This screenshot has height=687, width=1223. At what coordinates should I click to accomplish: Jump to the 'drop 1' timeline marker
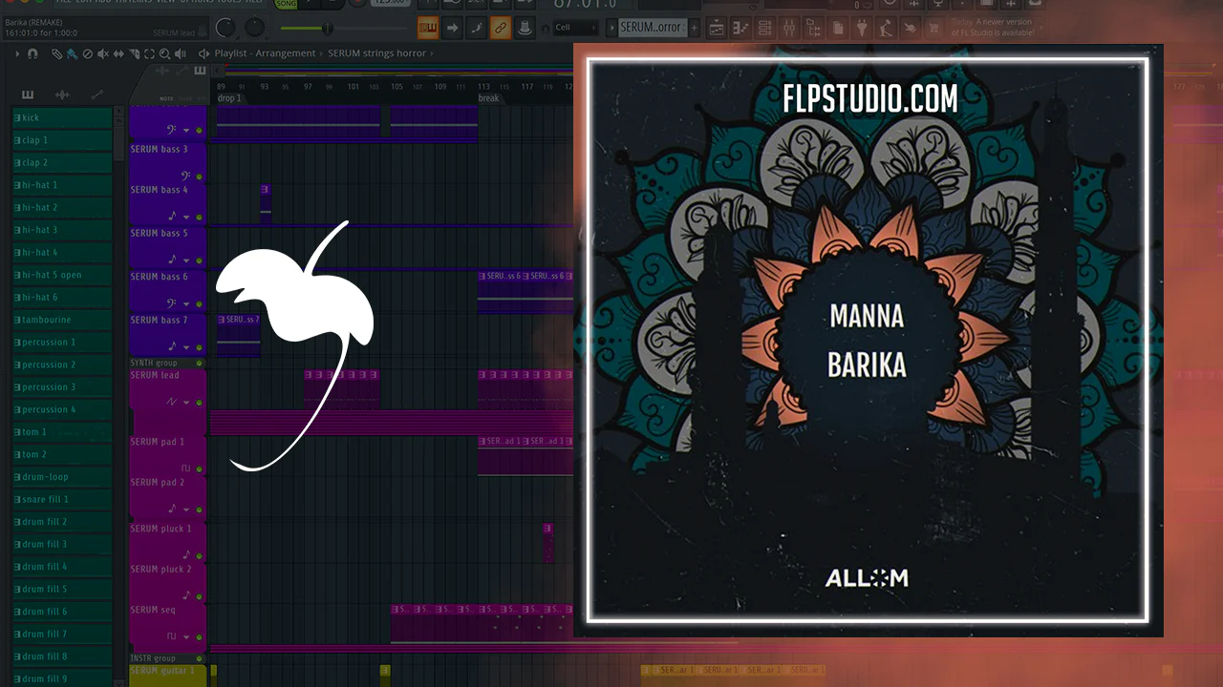click(x=229, y=98)
